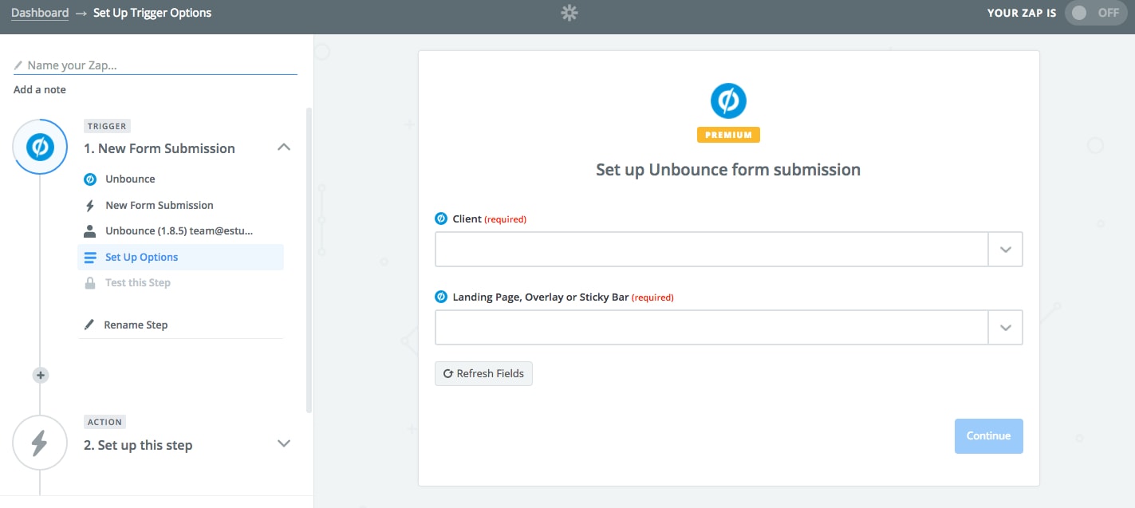Image resolution: width=1135 pixels, height=508 pixels.
Task: Select the Unbounce app menu item
Action: pyautogui.click(x=130, y=179)
